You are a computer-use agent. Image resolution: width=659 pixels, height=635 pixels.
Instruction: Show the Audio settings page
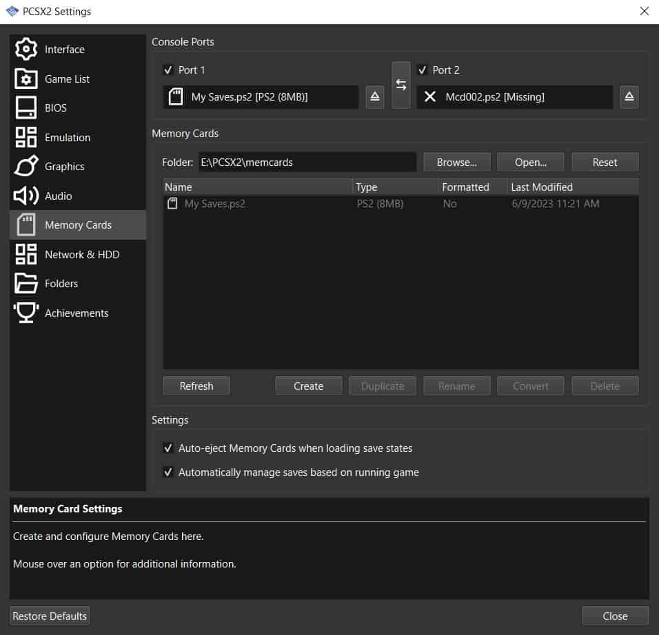pos(78,196)
